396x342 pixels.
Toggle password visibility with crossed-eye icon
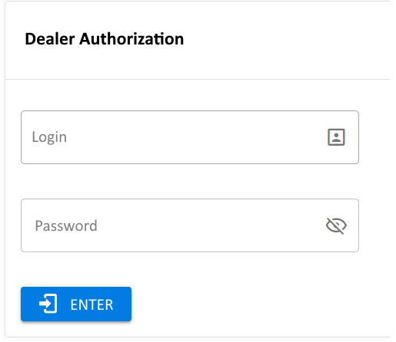coord(336,225)
